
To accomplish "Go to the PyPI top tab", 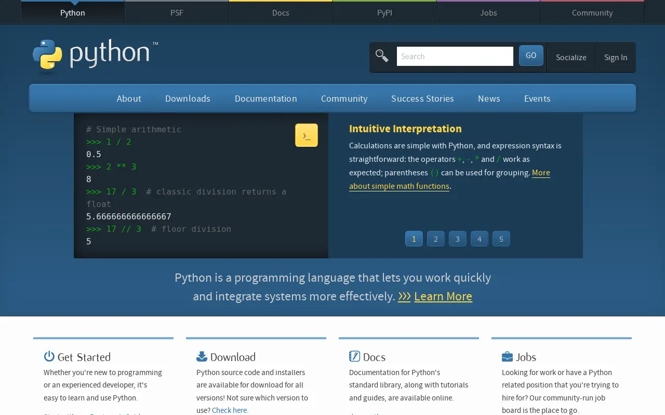I will tap(384, 12).
